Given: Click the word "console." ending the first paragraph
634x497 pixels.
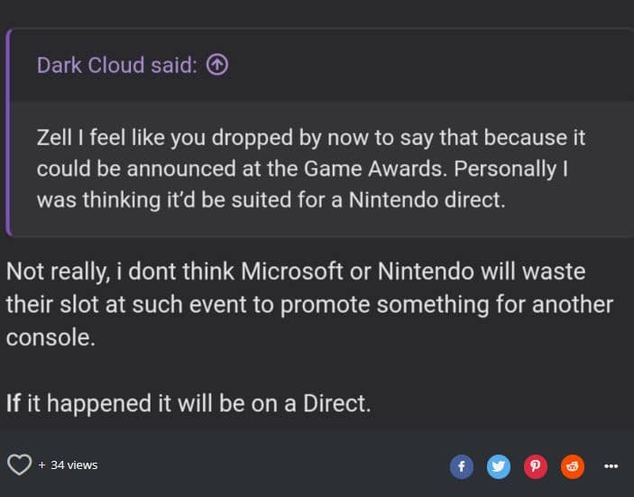Looking at the screenshot, I should 49,338.
